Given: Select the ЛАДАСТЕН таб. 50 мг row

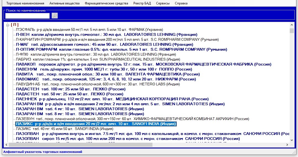Looking at the screenshot, I should pos(70,94).
